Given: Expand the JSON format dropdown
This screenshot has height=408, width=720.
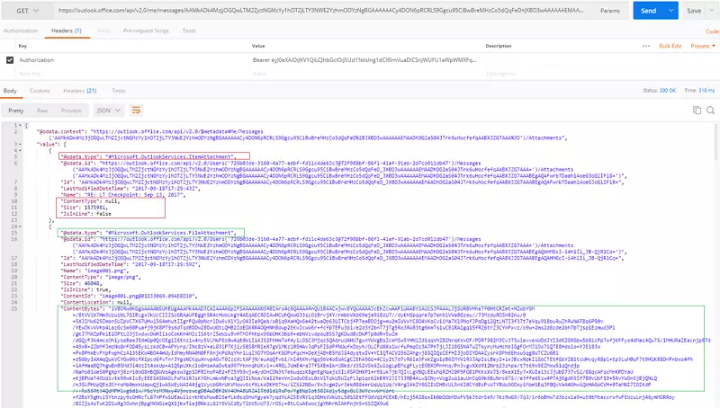Looking at the screenshot, I should (x=107, y=110).
